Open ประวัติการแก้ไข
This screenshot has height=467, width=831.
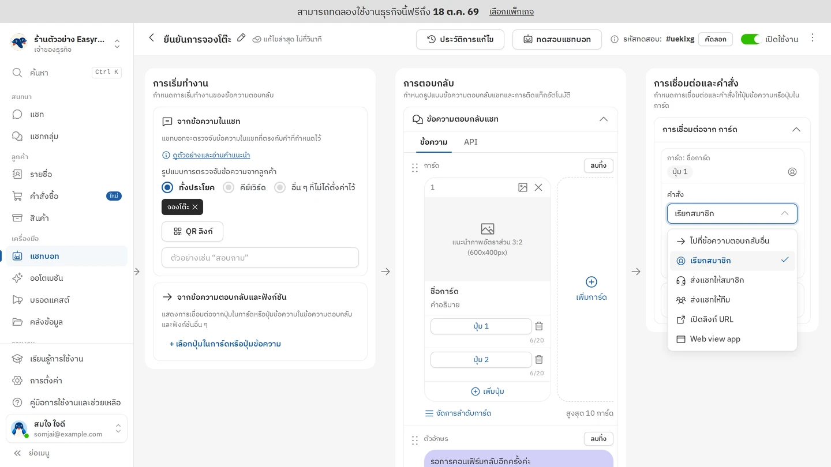coord(460,39)
